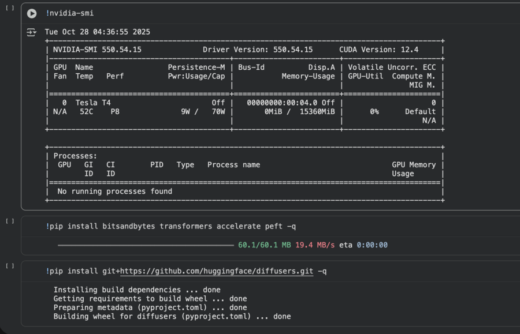Click 'No running processes found' text
The height and width of the screenshot is (334, 520).
[114, 192]
